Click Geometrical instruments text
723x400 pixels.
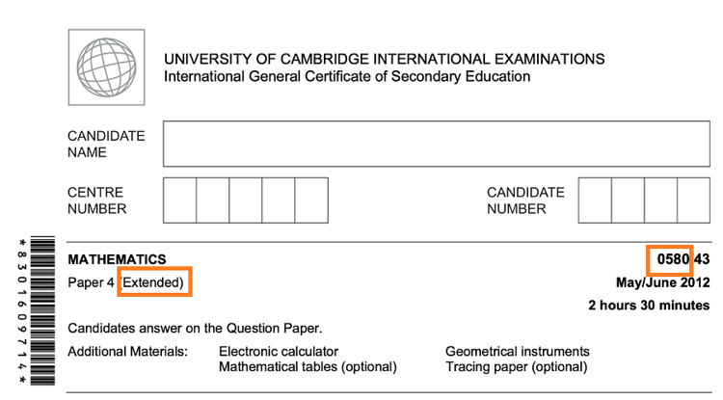pyautogui.click(x=518, y=352)
